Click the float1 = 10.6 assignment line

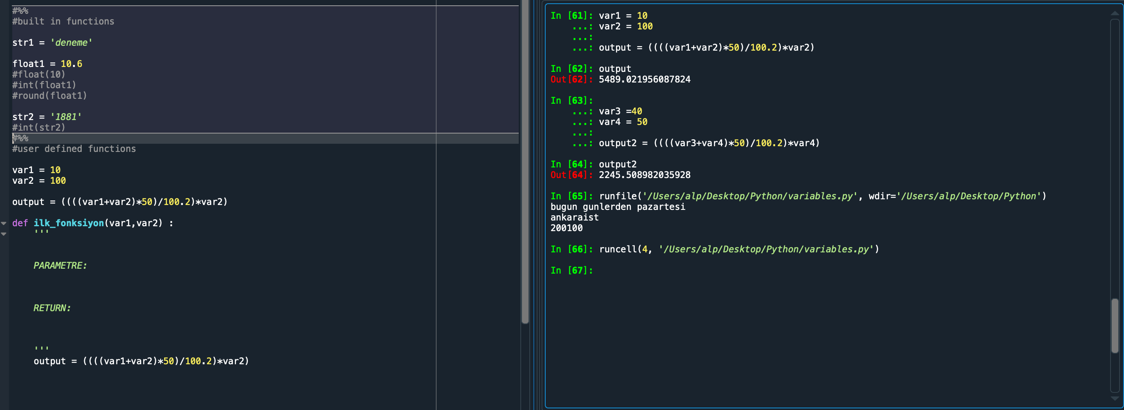(x=47, y=63)
